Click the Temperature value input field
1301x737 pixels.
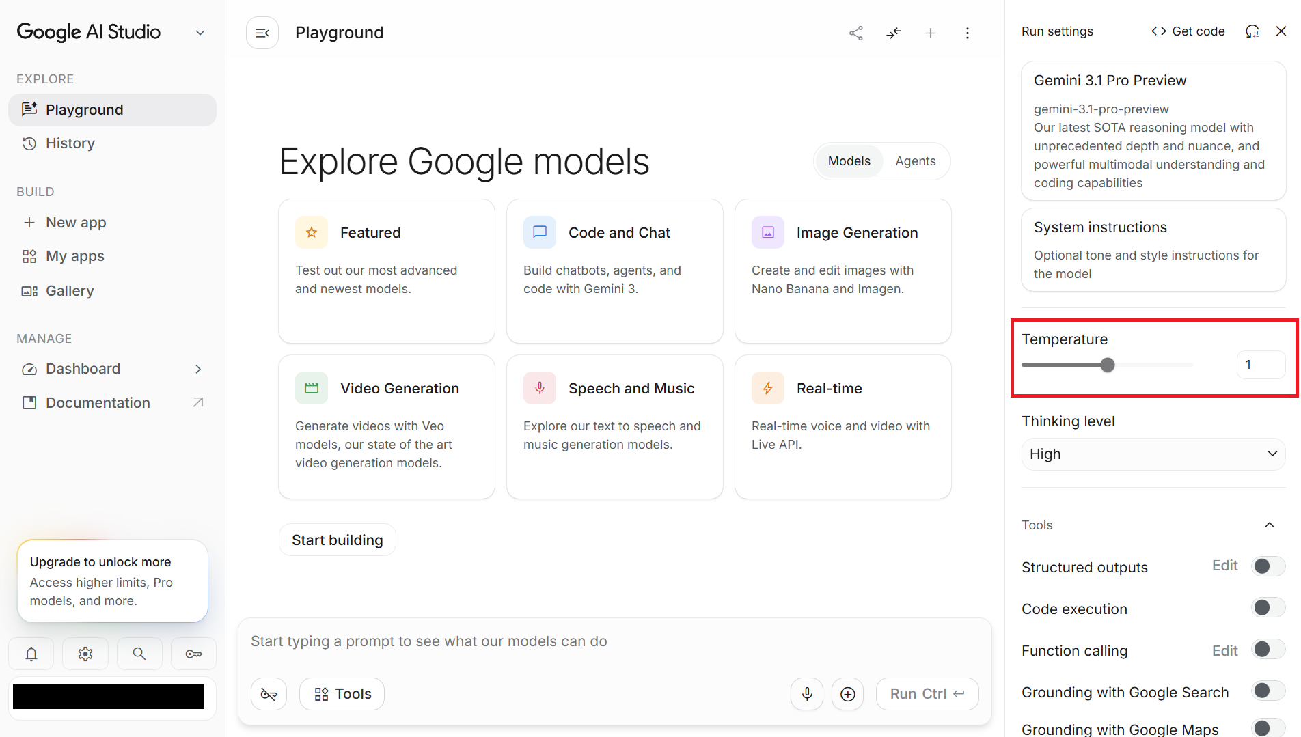coord(1261,365)
